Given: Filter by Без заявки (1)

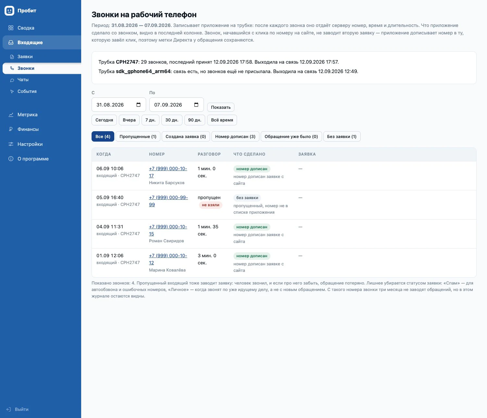Looking at the screenshot, I should (x=342, y=136).
